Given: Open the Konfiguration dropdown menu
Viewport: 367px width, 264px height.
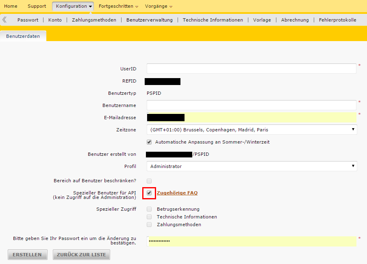Looking at the screenshot, I should point(73,6).
